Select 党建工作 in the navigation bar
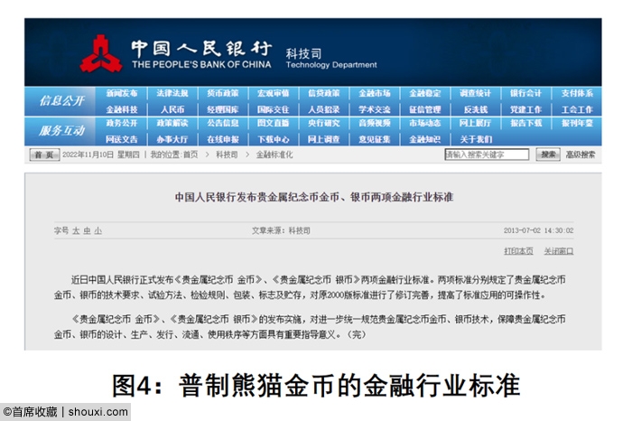632x421 pixels. 526,109
